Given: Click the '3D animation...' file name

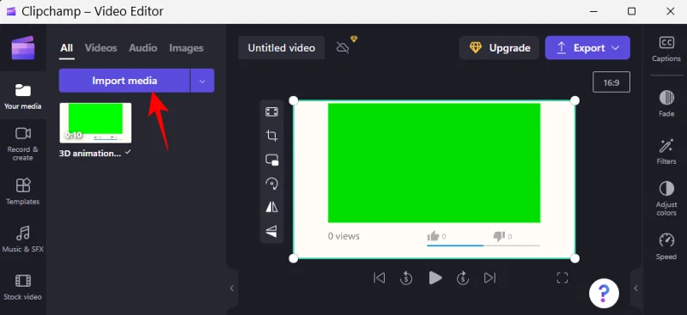Looking at the screenshot, I should 90,153.
